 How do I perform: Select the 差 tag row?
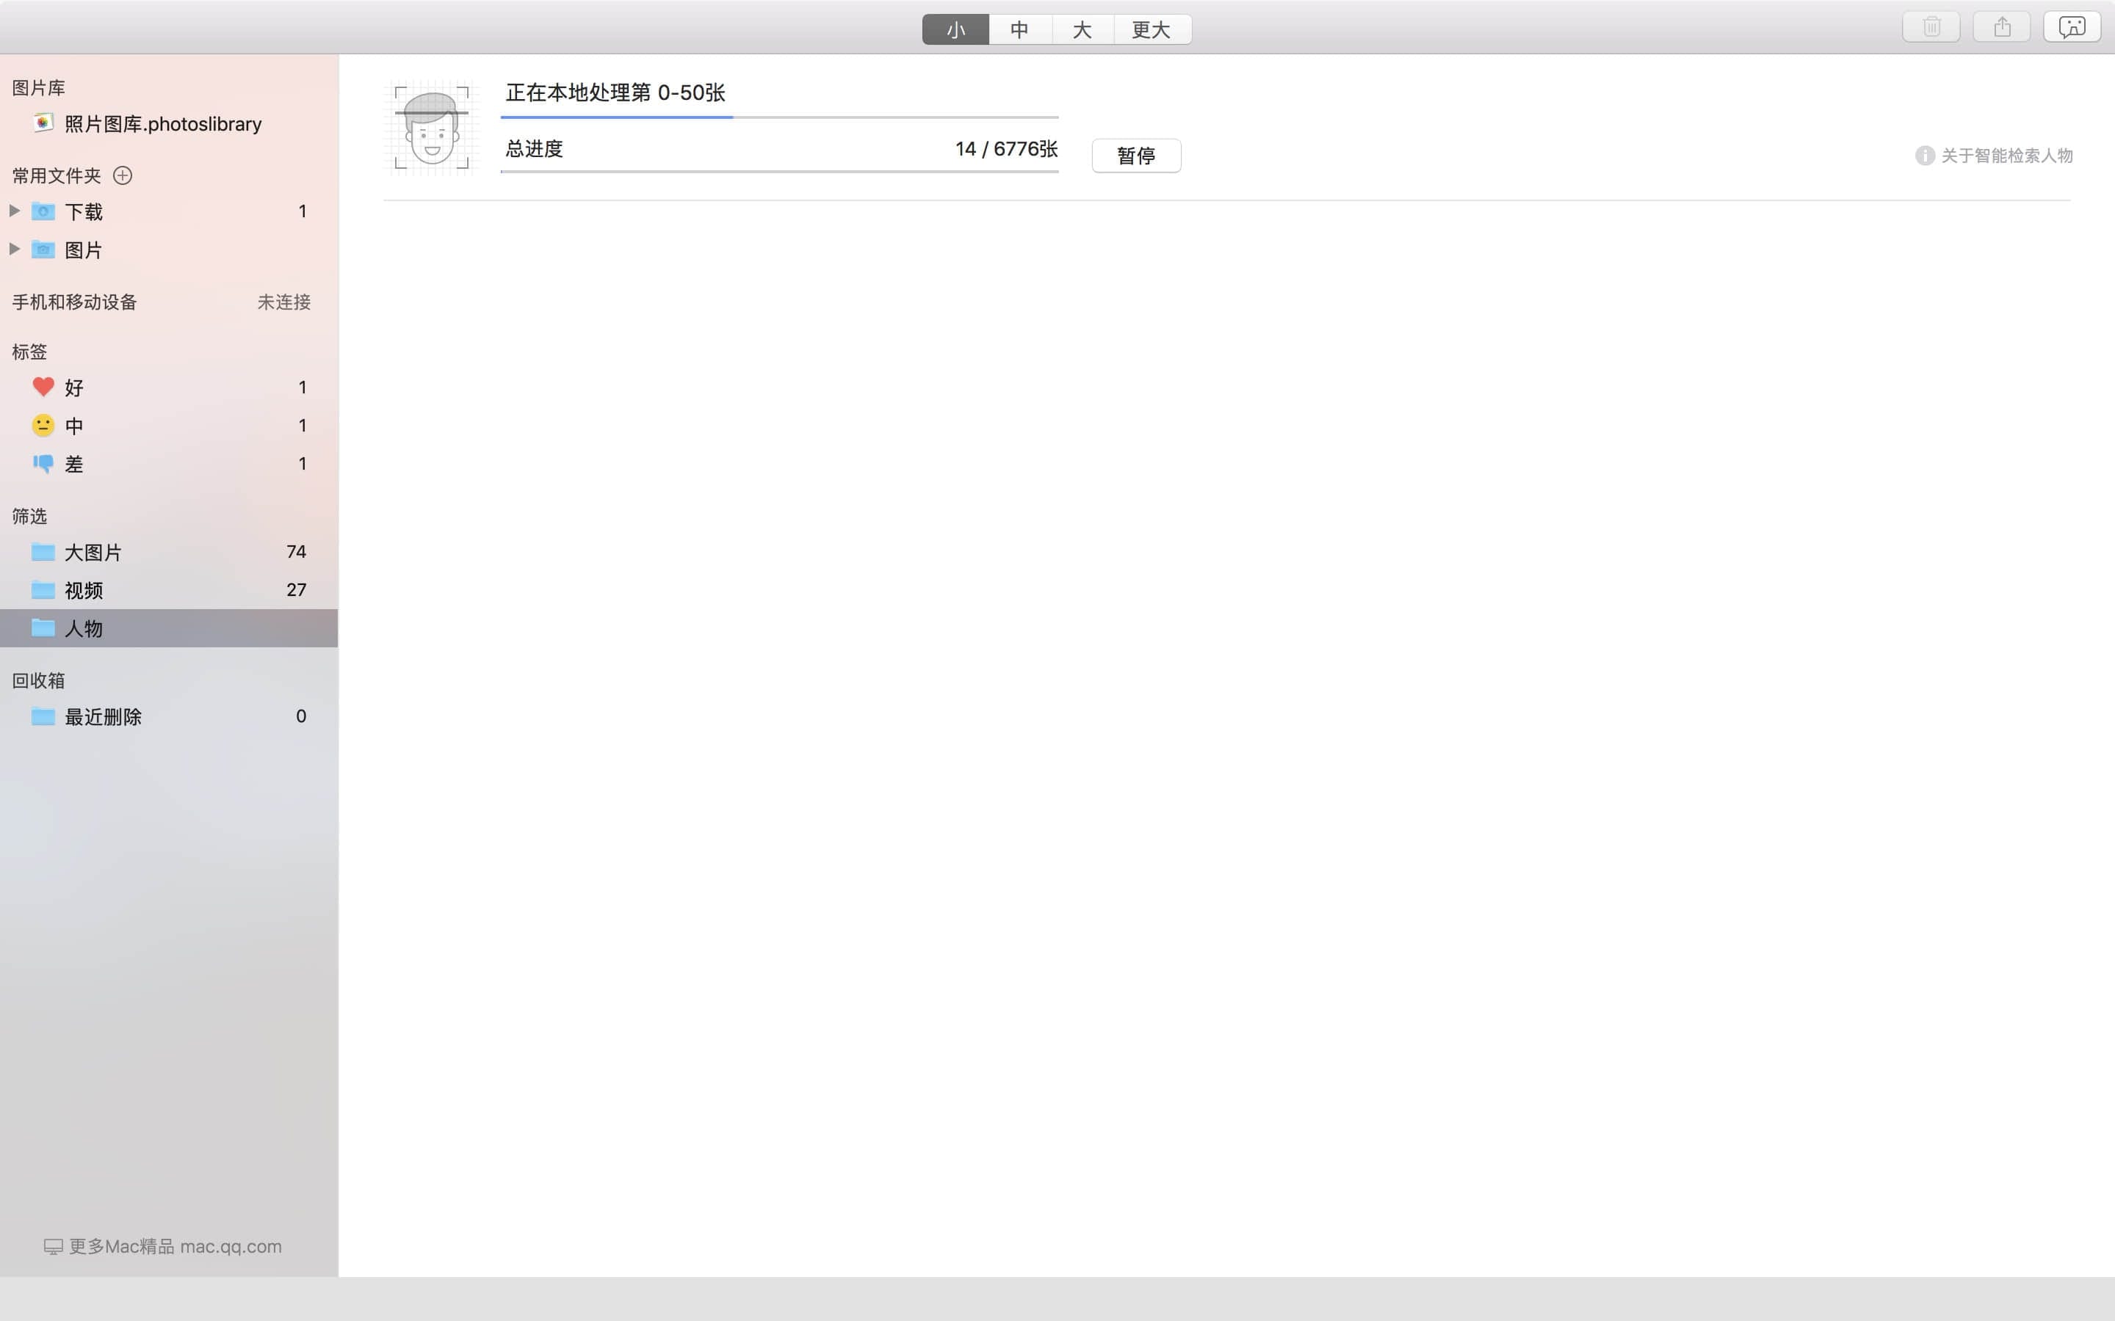169,464
